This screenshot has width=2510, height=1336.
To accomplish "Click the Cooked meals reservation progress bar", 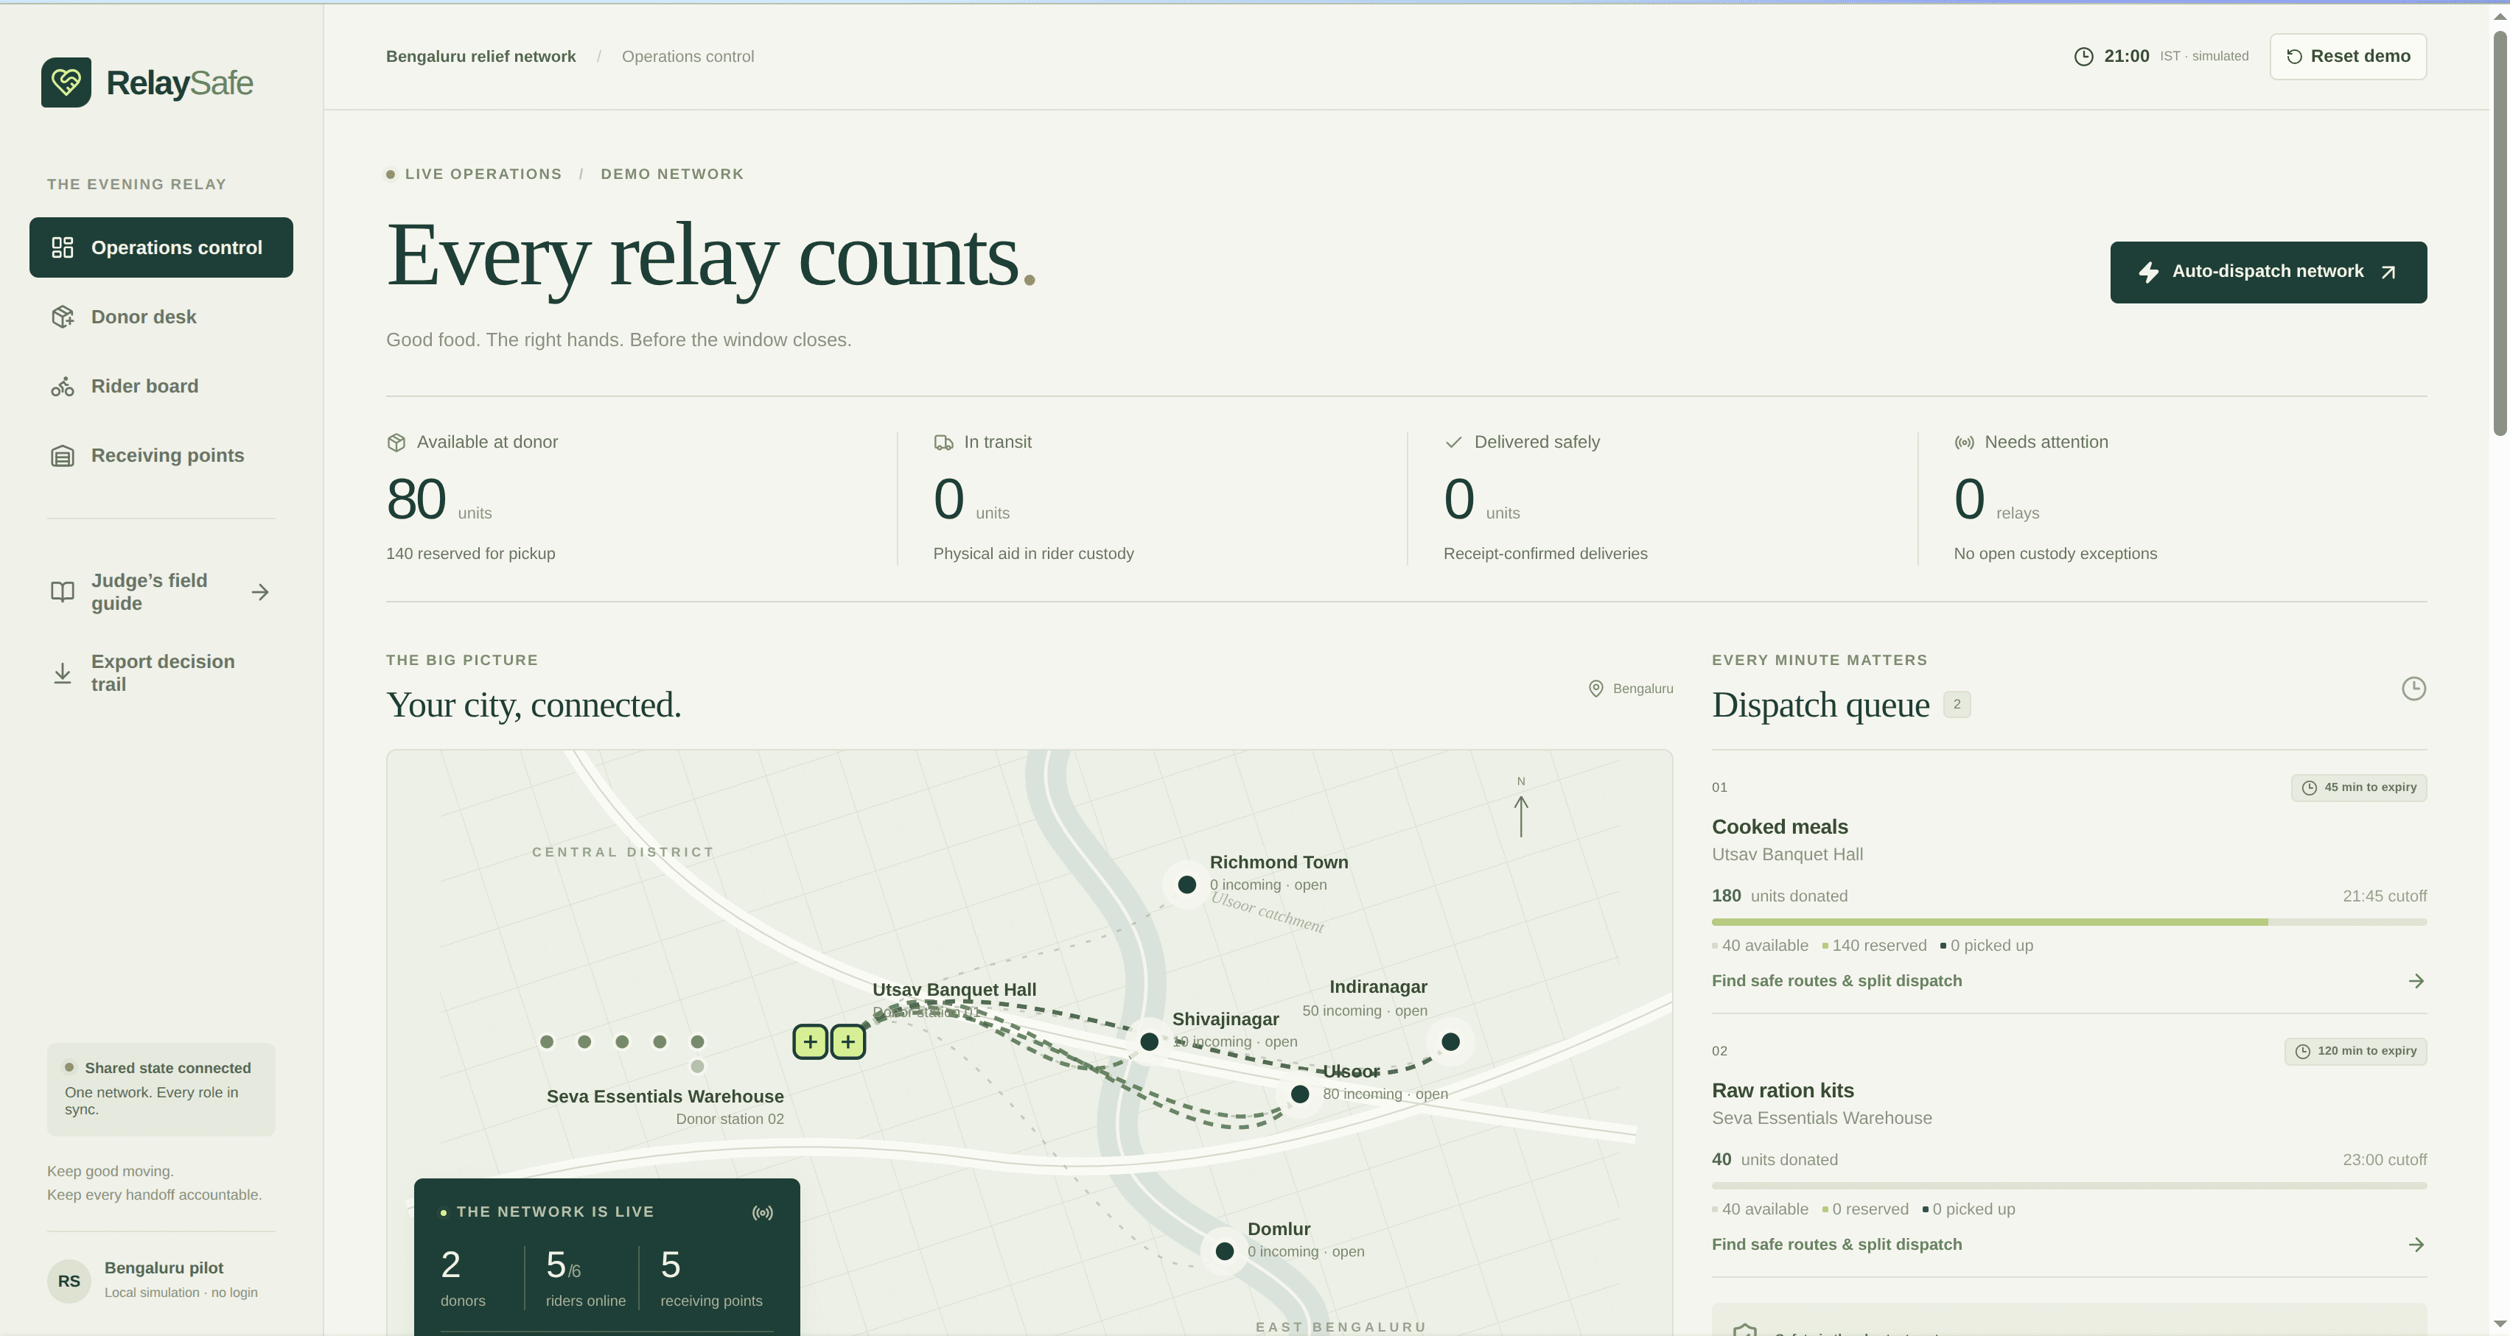I will pyautogui.click(x=2069, y=921).
